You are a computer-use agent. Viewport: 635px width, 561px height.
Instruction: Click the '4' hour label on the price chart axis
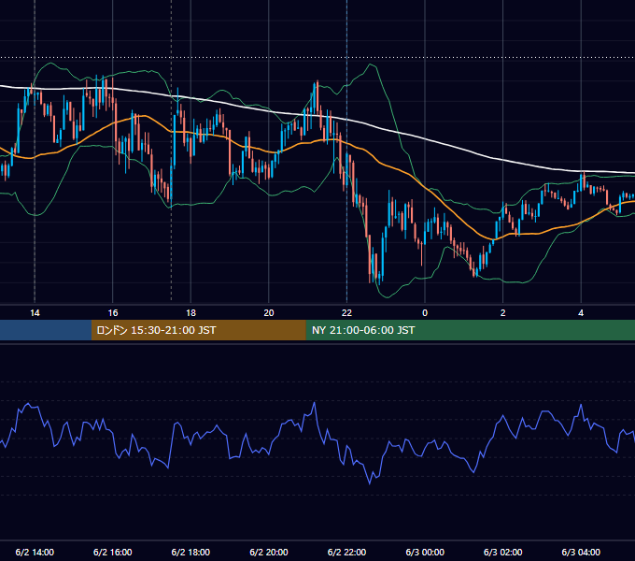[x=581, y=312]
